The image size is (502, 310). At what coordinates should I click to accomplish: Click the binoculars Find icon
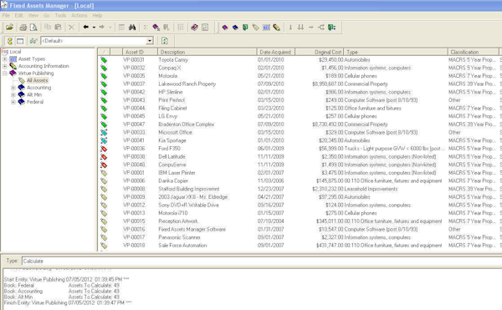[x=132, y=28]
